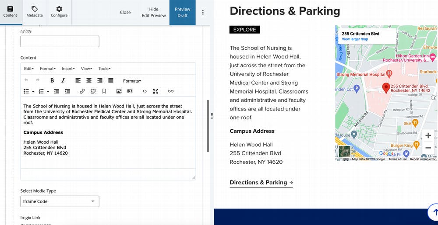Align text center

coord(89,80)
